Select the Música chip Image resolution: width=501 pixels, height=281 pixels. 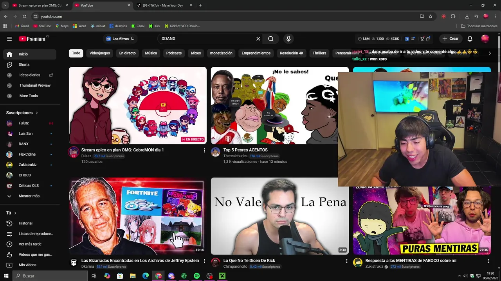(x=151, y=53)
